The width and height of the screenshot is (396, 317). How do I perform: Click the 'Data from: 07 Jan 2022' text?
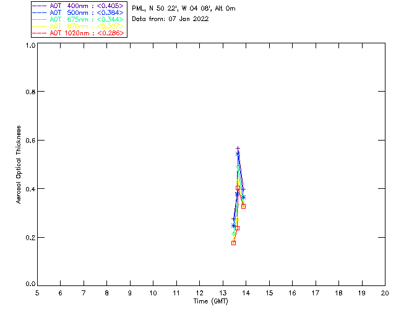click(170, 19)
